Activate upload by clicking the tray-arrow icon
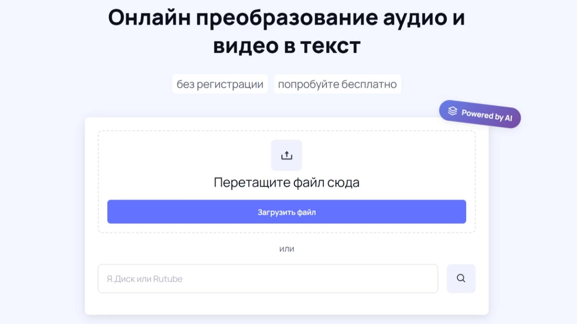Viewport: 577px width, 324px height. tap(287, 155)
